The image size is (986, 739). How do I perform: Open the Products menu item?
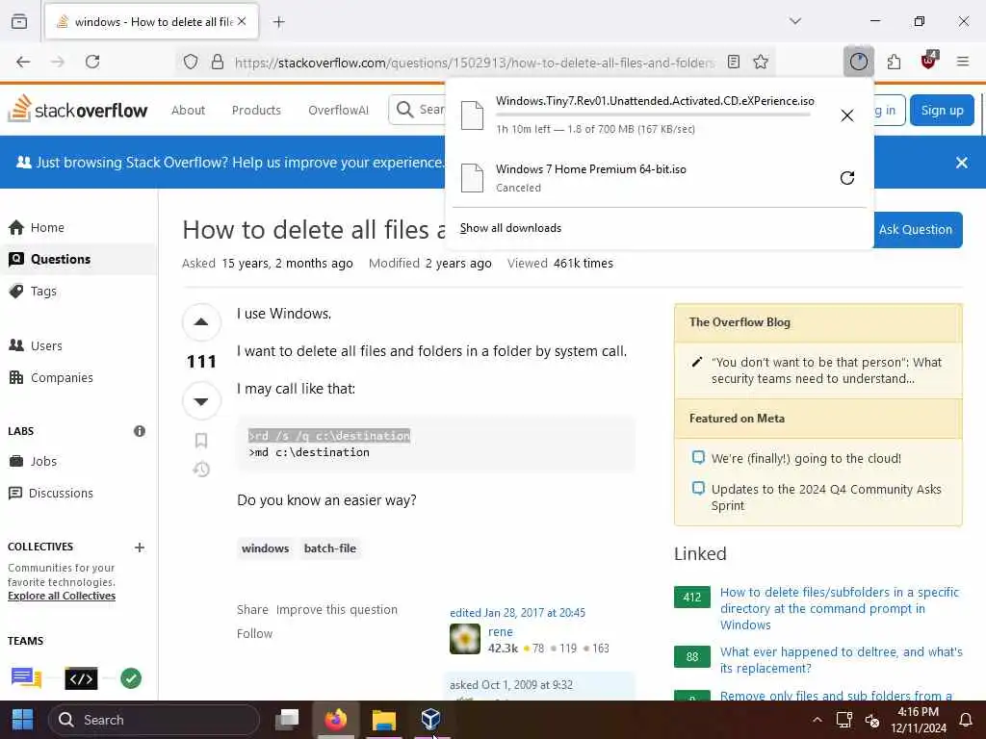pyautogui.click(x=256, y=110)
